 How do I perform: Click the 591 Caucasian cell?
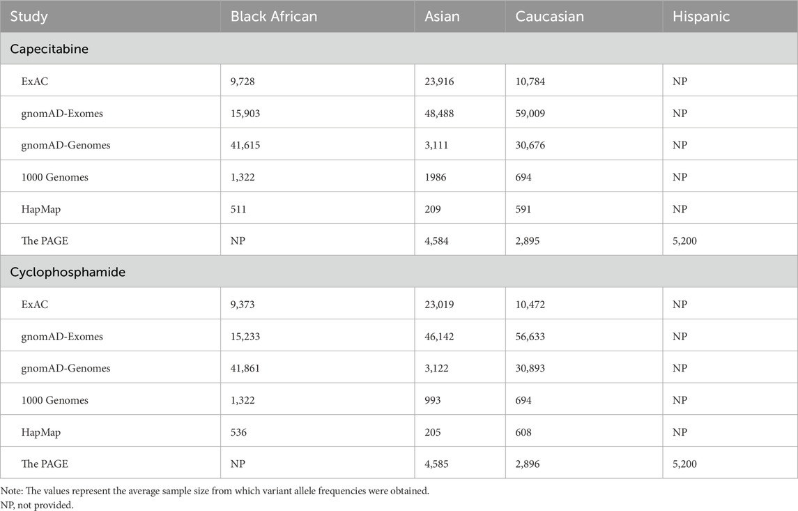(523, 209)
